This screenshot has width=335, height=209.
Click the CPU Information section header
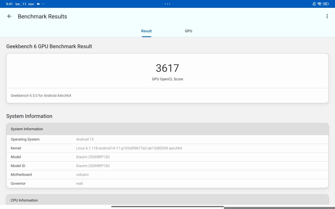(x=167, y=200)
